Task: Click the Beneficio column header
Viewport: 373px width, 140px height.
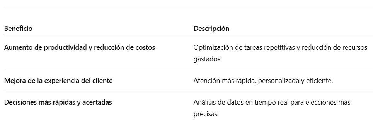Action: point(18,29)
